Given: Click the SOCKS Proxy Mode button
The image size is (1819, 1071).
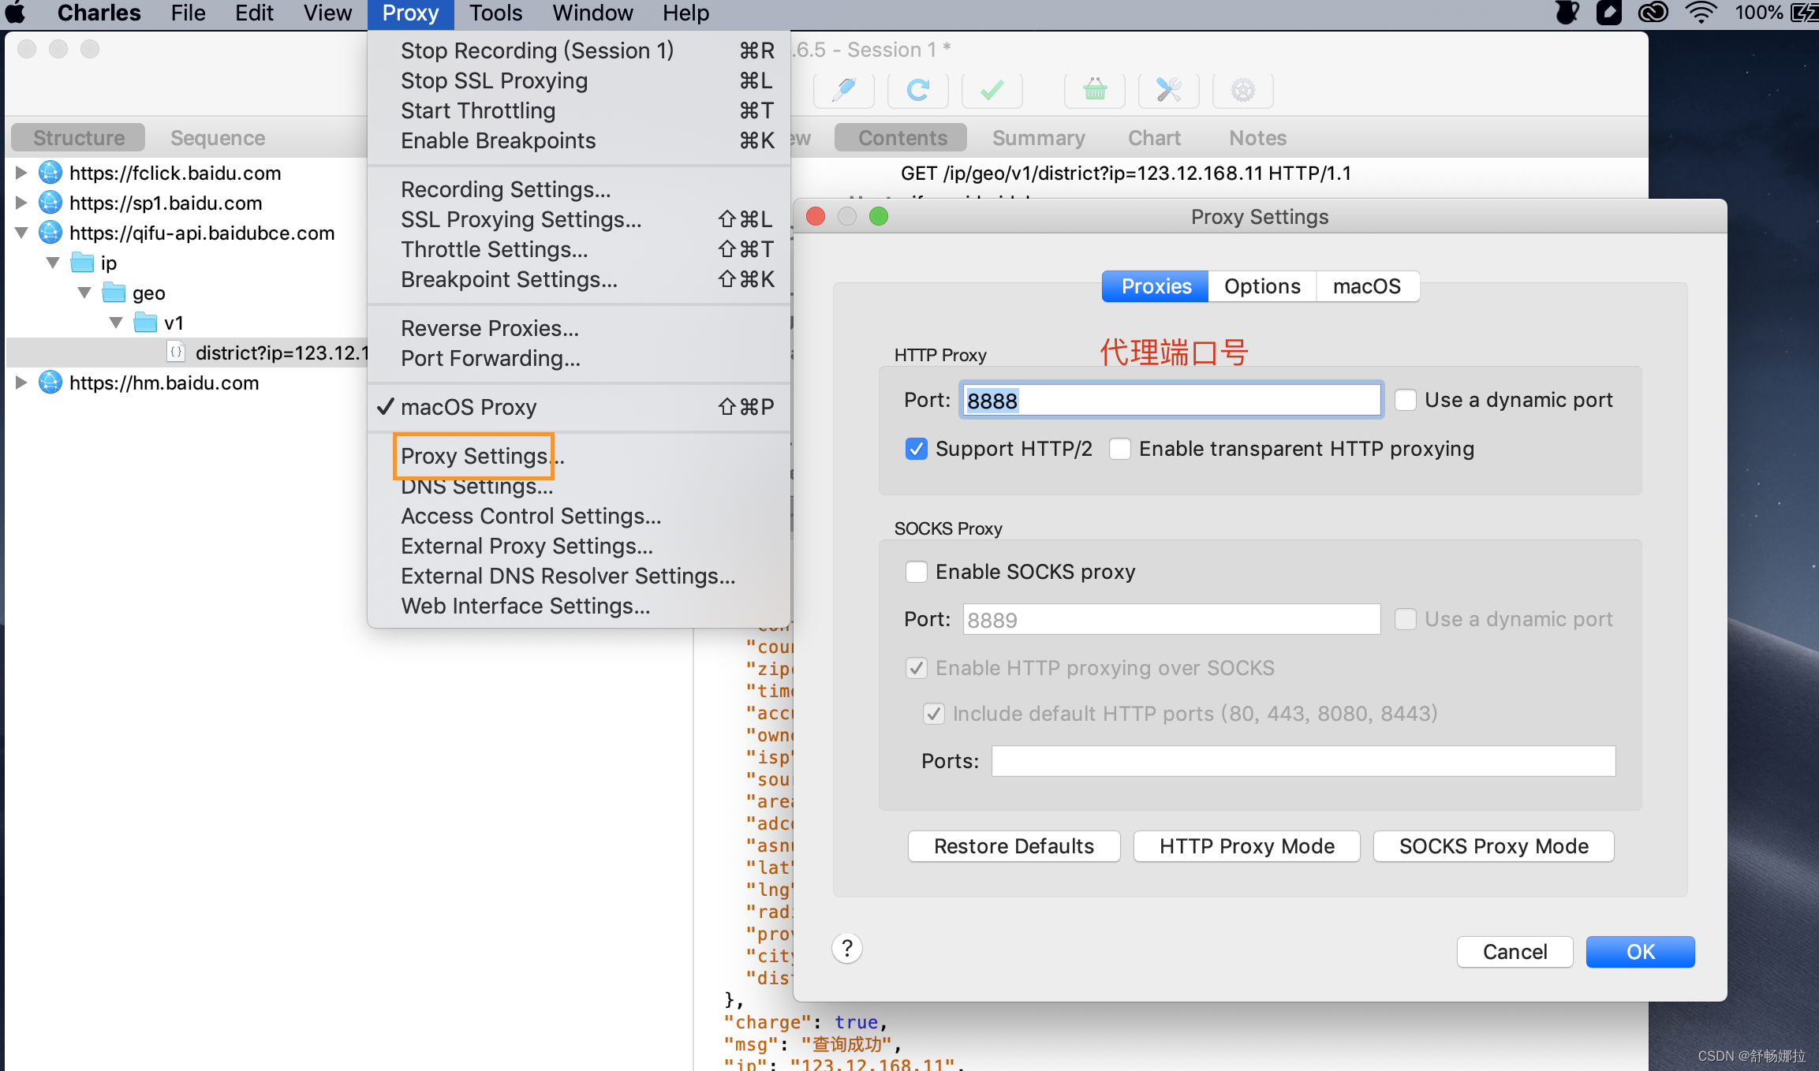Looking at the screenshot, I should [x=1493, y=846].
